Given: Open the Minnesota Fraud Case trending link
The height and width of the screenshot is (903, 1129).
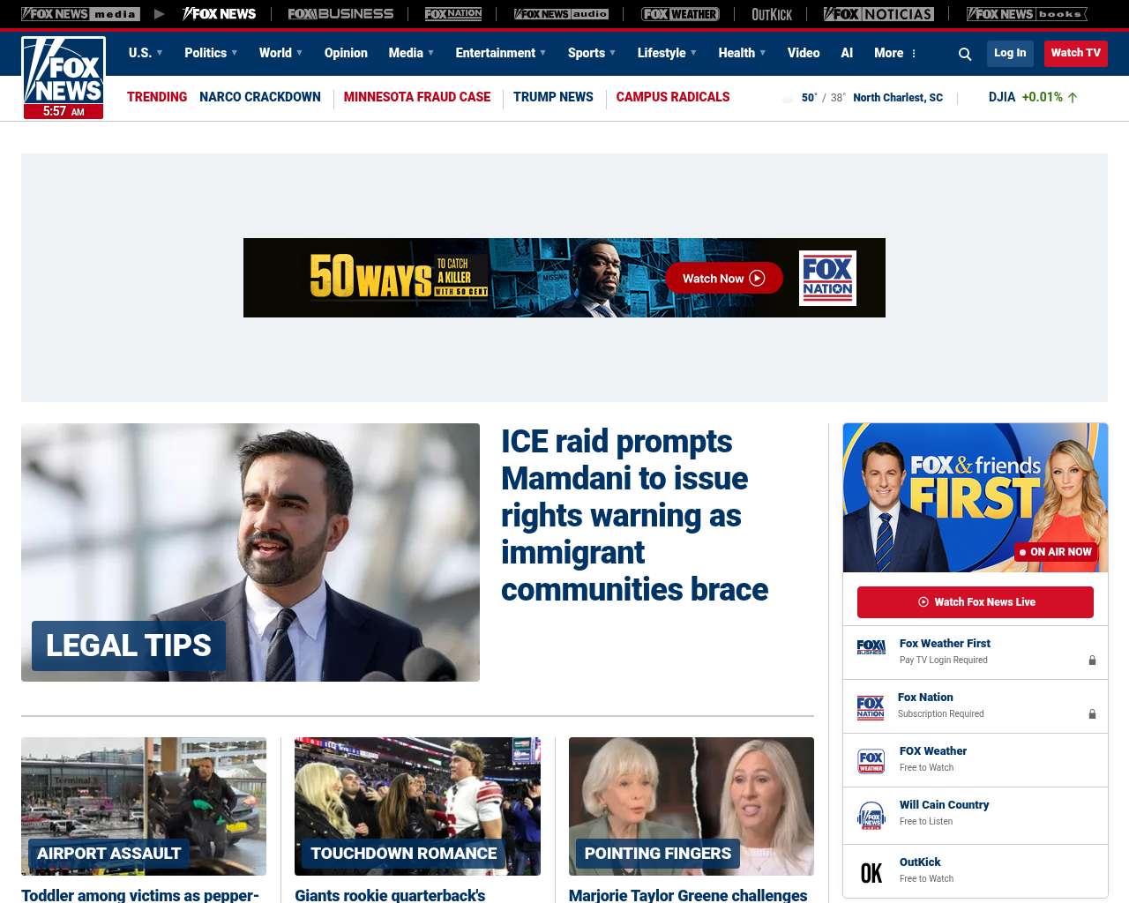Looking at the screenshot, I should tap(417, 97).
